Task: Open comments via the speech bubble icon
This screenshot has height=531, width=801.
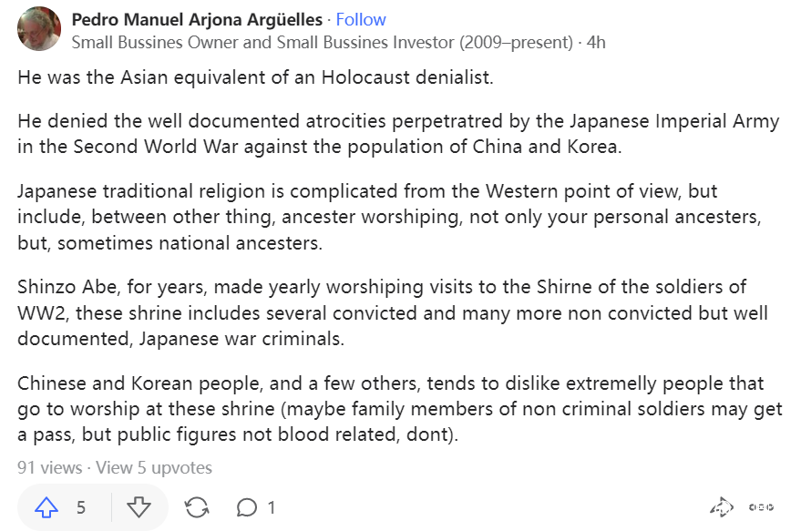Action: tap(246, 507)
